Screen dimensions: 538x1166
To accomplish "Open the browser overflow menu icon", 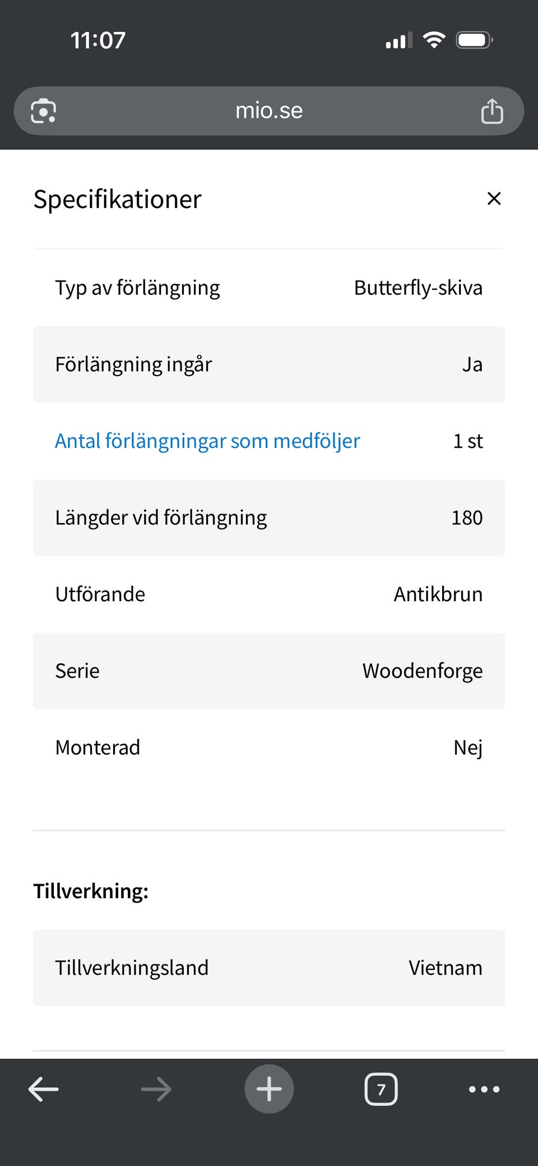I will (484, 1089).
